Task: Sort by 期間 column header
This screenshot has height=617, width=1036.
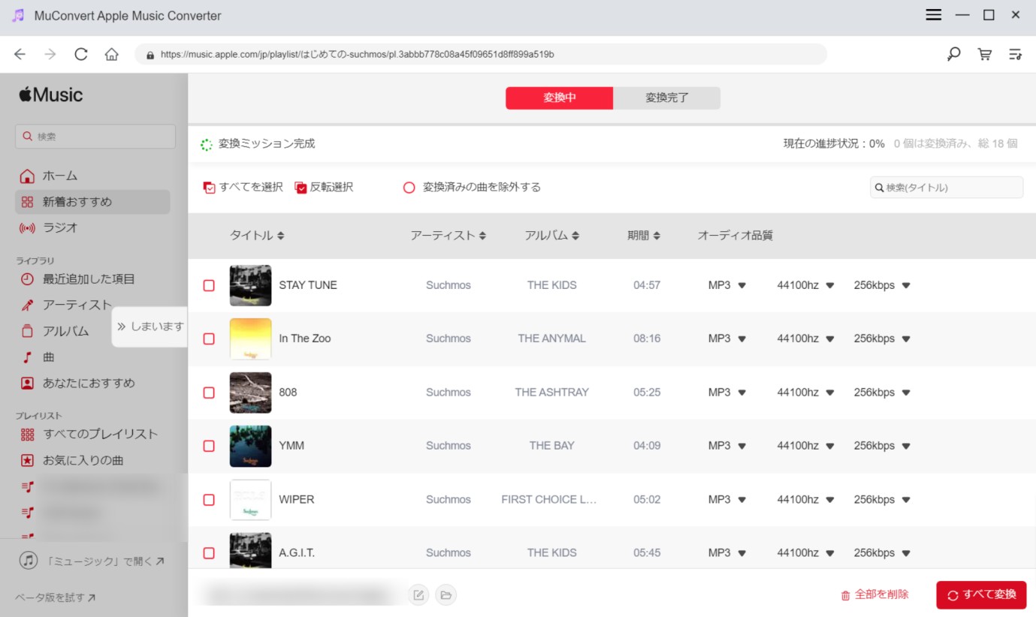Action: tap(644, 236)
